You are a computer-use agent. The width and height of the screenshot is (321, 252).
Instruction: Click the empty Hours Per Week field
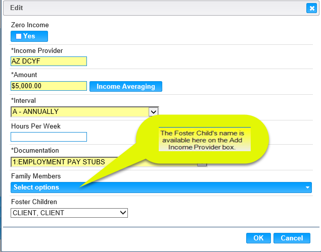click(49, 137)
